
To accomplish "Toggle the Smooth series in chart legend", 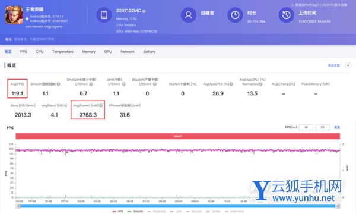I will (135, 212).
